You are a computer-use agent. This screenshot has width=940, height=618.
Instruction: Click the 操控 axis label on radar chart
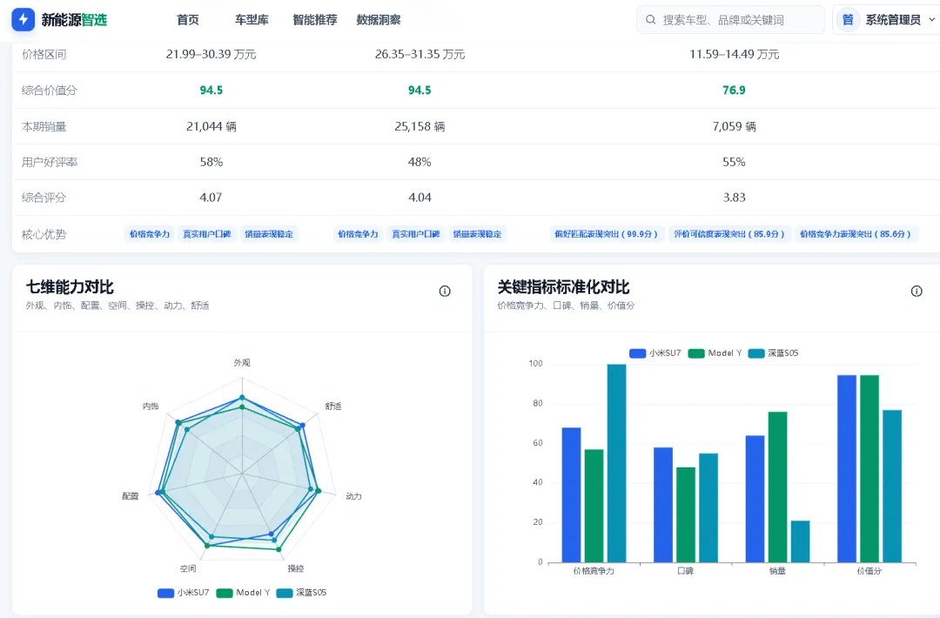click(x=296, y=568)
